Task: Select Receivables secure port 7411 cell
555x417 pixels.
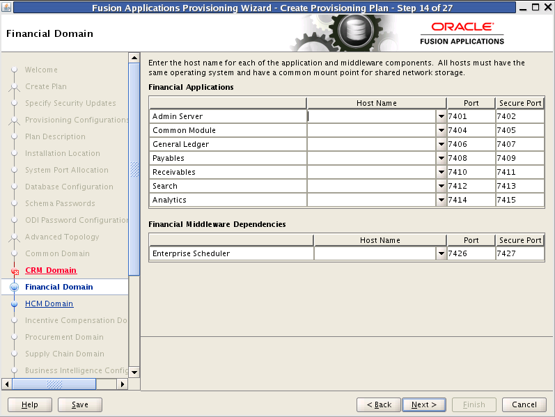Action: [519, 172]
